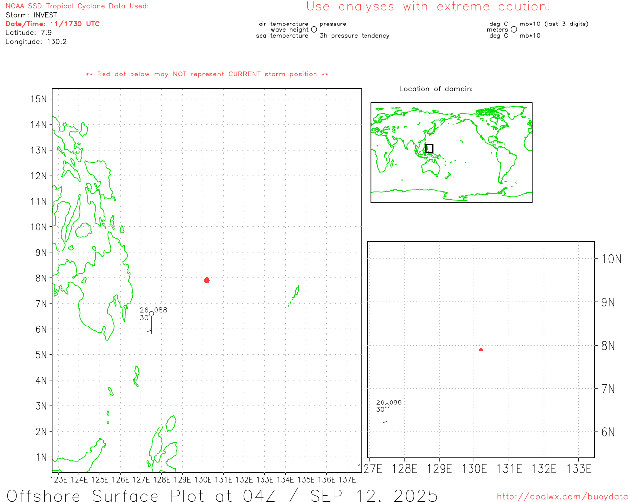This screenshot has height=502, width=628.
Task: Click the buoy station circle on zoomed map
Action: coord(387,406)
